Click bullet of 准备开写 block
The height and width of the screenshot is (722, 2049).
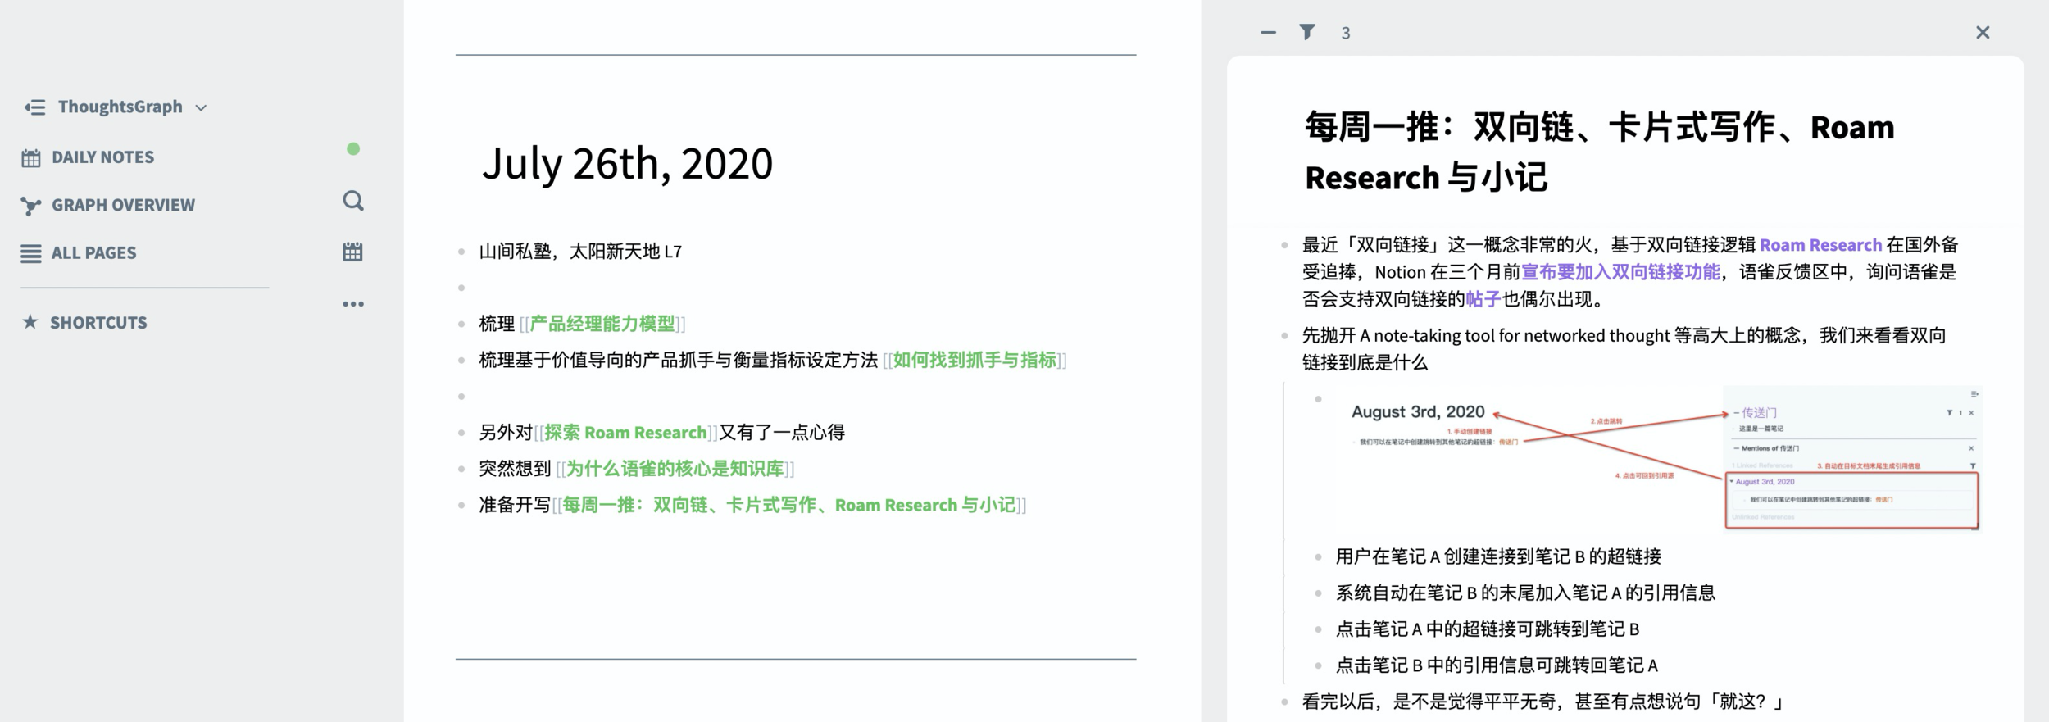pos(461,506)
